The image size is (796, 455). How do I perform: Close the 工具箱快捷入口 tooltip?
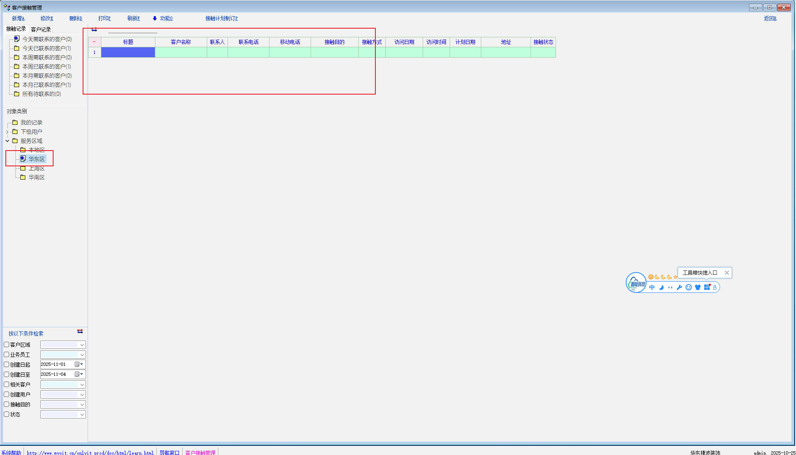click(727, 273)
